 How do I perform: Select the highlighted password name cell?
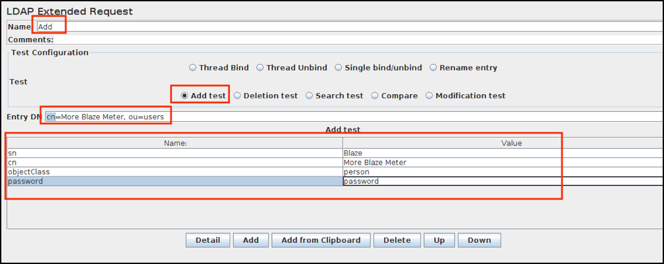(x=175, y=181)
